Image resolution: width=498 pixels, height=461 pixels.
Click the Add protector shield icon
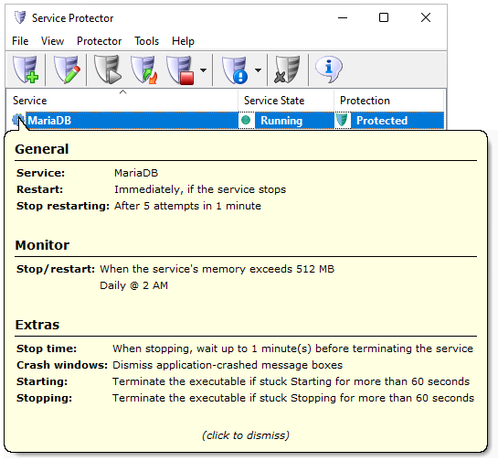pyautogui.click(x=26, y=70)
